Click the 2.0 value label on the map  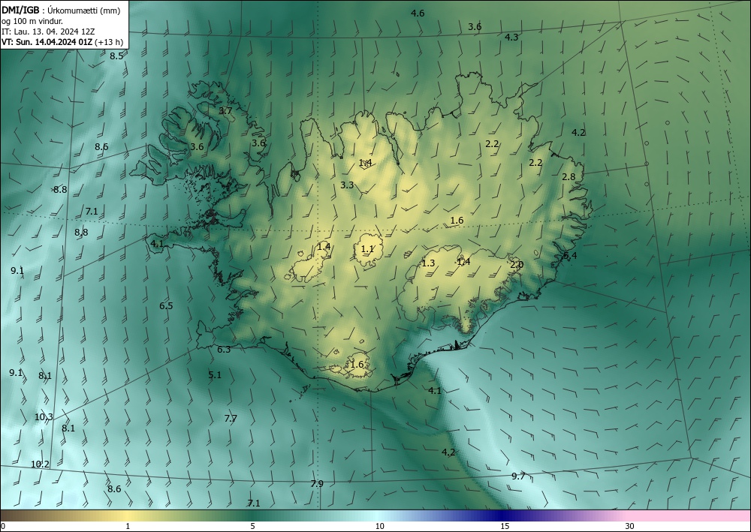tap(517, 265)
